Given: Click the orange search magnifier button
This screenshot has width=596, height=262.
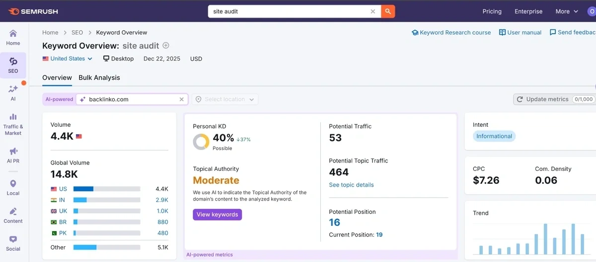Looking at the screenshot, I should (388, 11).
